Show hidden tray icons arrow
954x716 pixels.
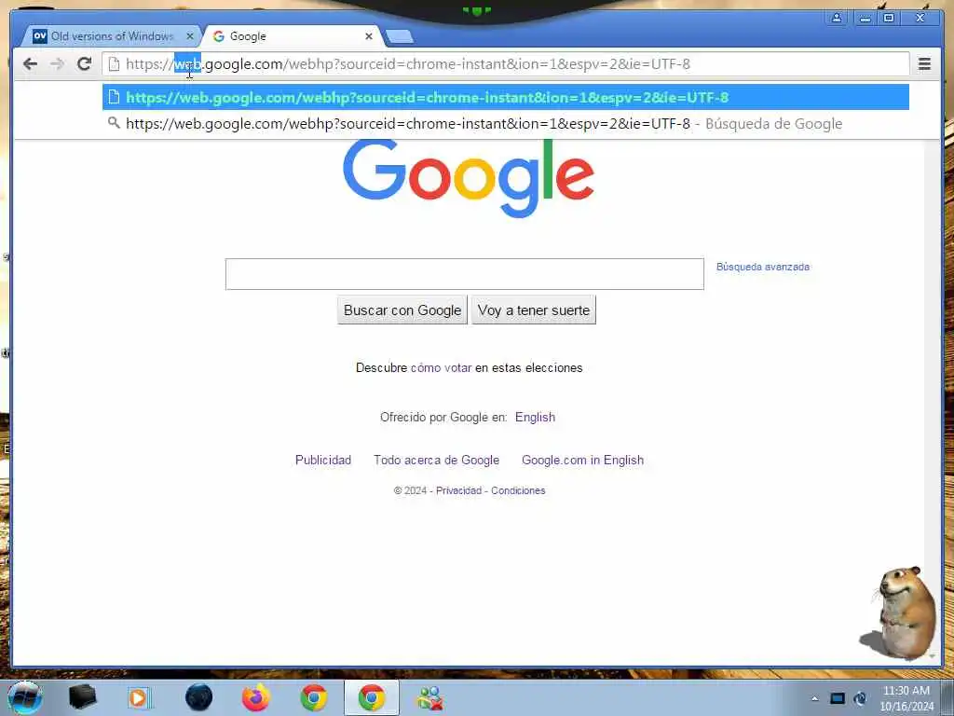point(814,698)
